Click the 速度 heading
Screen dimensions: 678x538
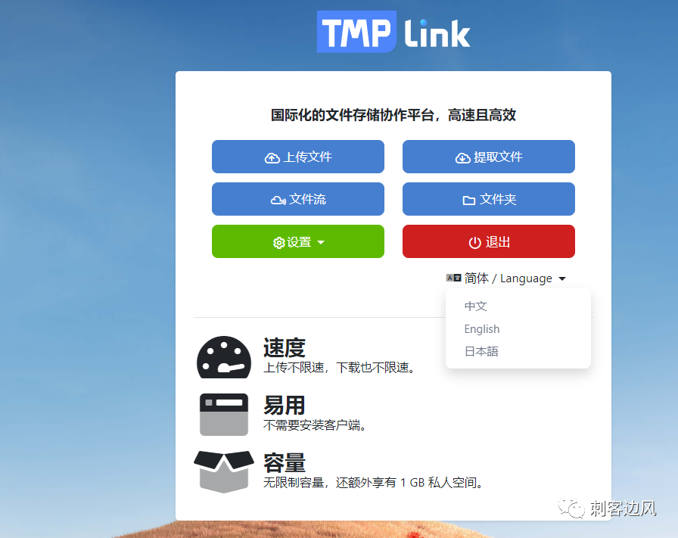click(x=285, y=347)
